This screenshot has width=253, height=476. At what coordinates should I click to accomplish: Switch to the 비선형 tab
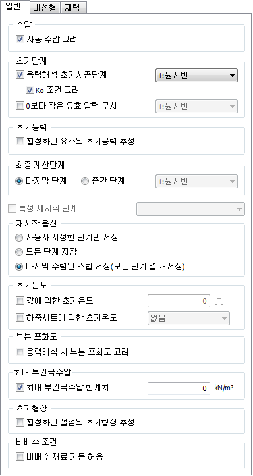tap(45, 7)
